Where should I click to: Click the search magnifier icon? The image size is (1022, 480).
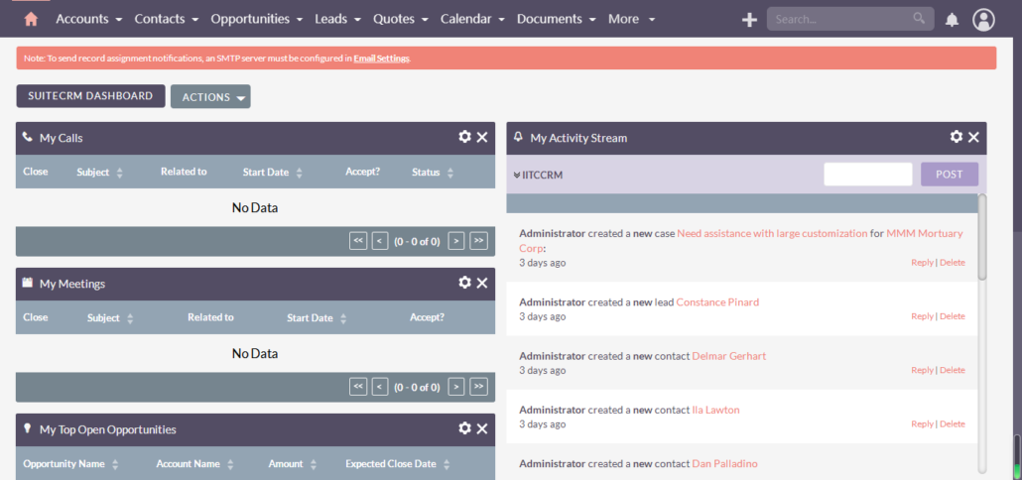pyautogui.click(x=919, y=18)
